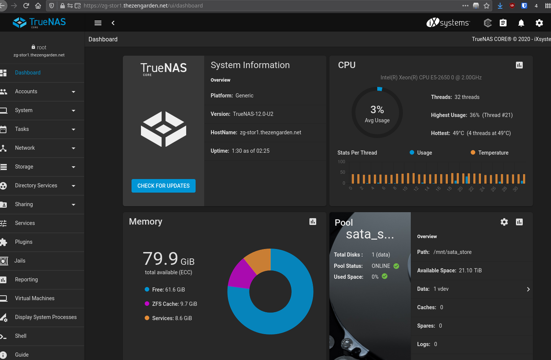Click the Jails icon
The image size is (551, 360).
click(4, 261)
